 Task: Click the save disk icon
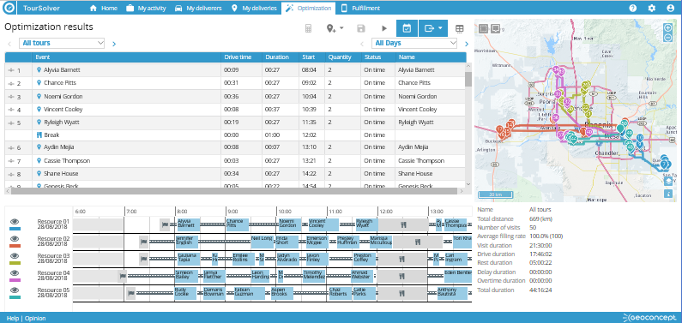(360, 28)
